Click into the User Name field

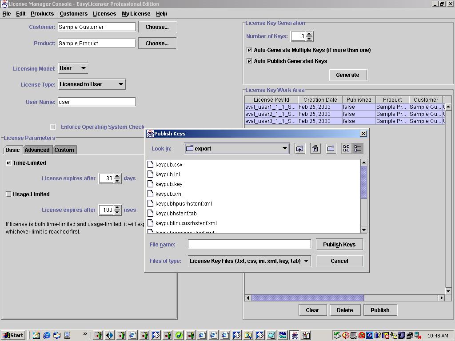pos(96,102)
